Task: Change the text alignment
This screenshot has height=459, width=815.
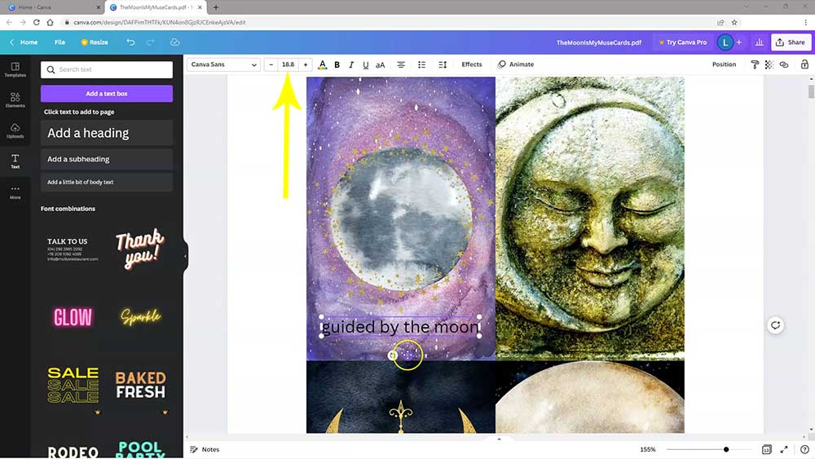Action: 401,64
